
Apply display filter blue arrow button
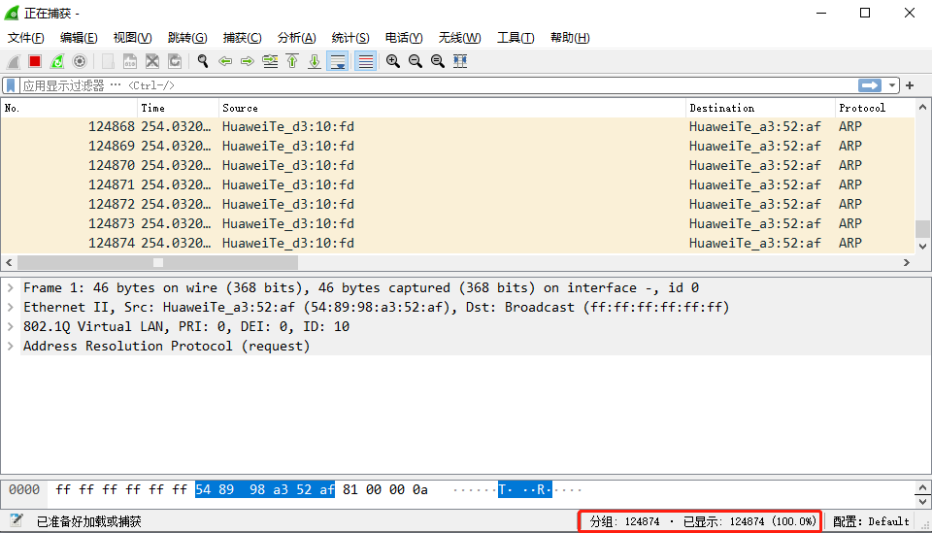[870, 85]
